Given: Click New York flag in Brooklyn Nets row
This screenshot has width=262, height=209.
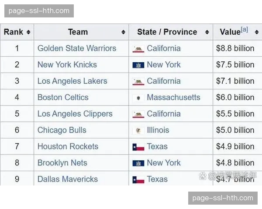Looking at the screenshot, I should [138, 163].
